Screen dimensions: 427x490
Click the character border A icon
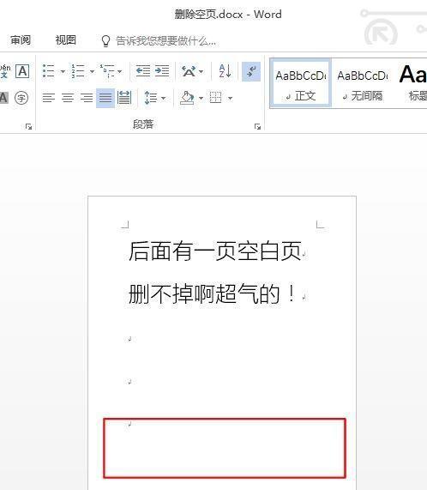[x=22, y=71]
